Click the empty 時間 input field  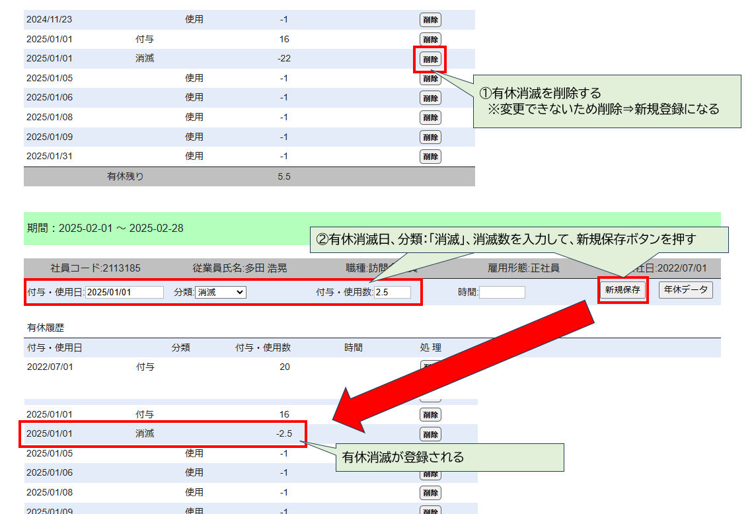(502, 292)
